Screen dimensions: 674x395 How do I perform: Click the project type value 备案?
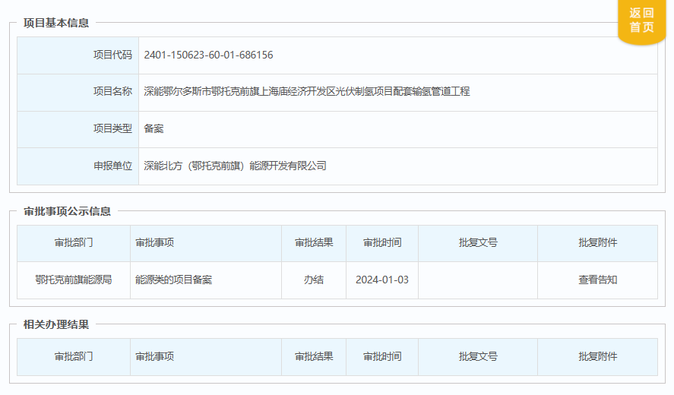[153, 128]
